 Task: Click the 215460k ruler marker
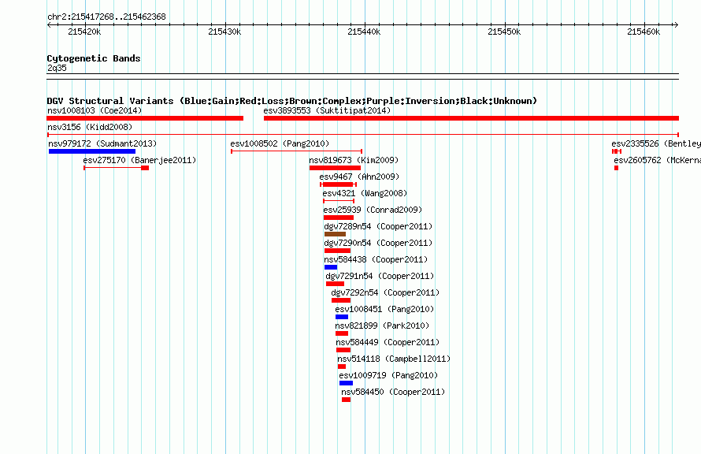coord(644,32)
